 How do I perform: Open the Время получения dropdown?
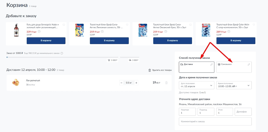click(x=234, y=85)
